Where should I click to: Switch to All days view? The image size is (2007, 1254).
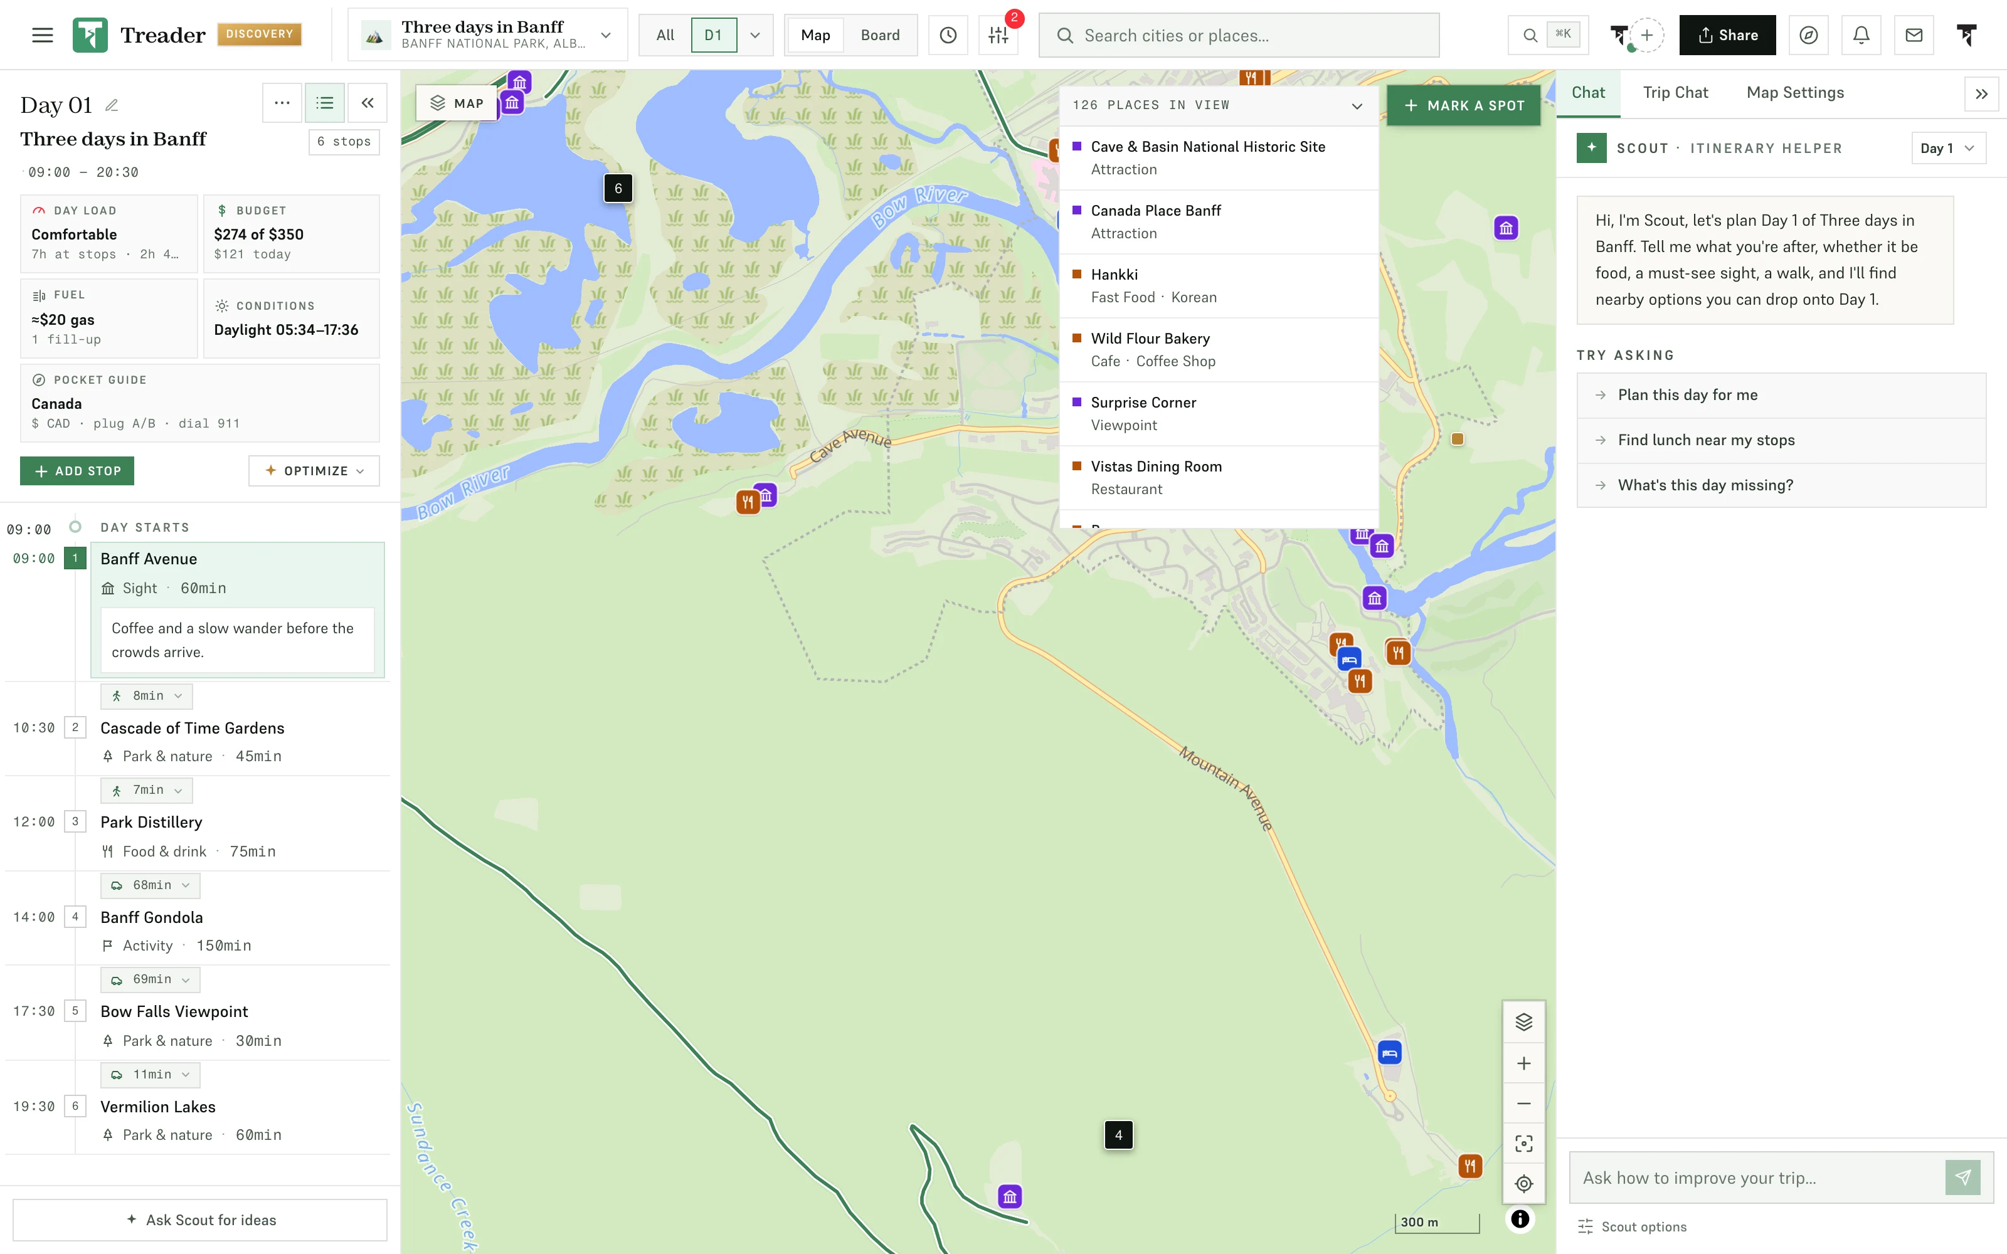click(x=665, y=35)
